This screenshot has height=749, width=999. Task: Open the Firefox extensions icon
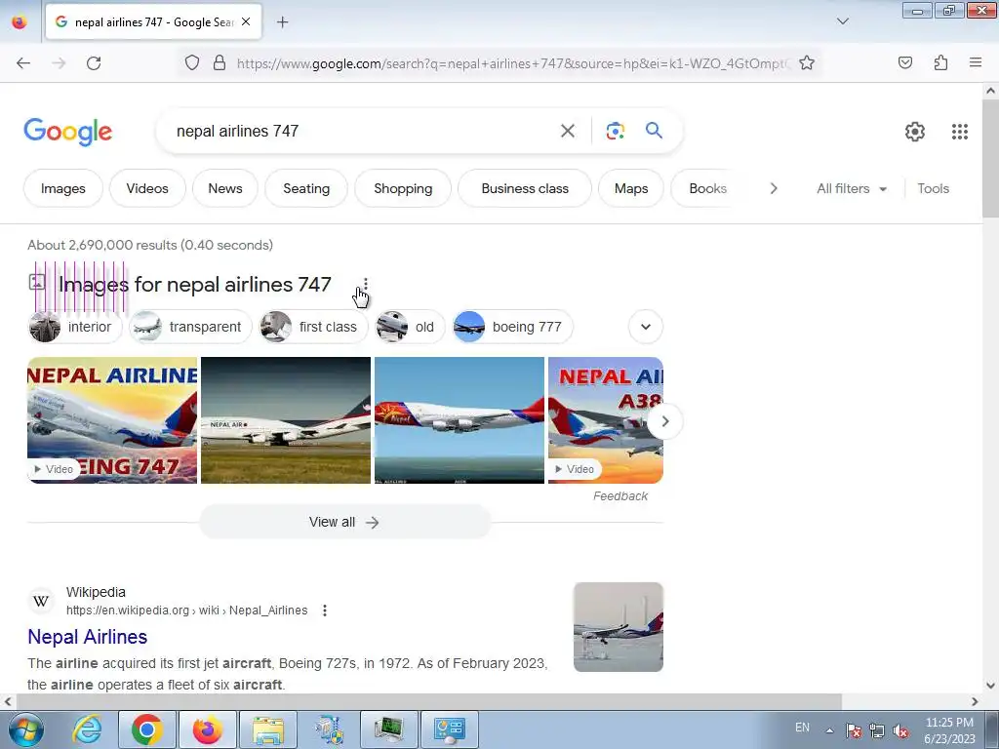point(940,63)
